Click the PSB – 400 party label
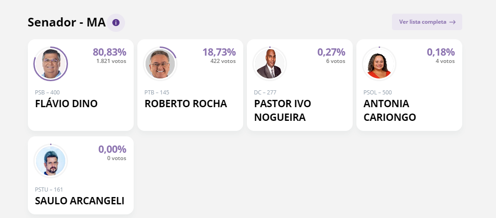The image size is (496, 218). tap(47, 93)
